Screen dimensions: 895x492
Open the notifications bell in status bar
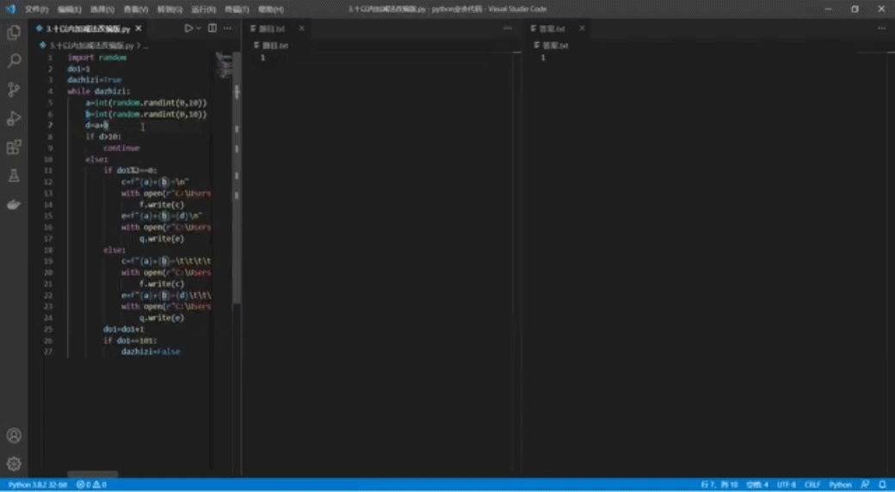pyautogui.click(x=882, y=484)
